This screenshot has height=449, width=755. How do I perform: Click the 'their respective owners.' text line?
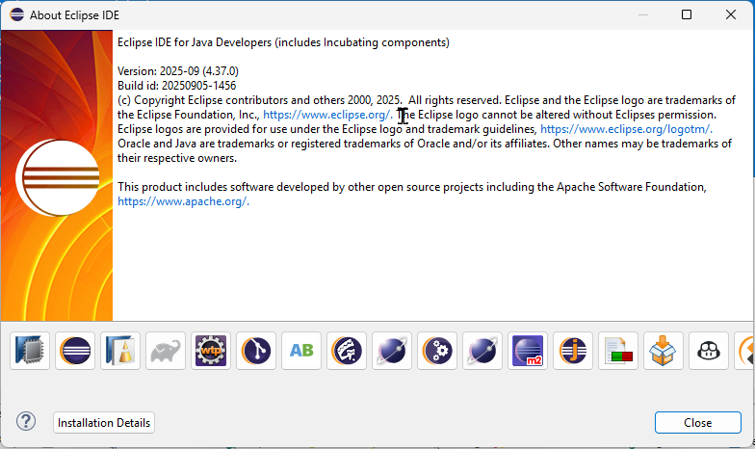[x=177, y=158]
